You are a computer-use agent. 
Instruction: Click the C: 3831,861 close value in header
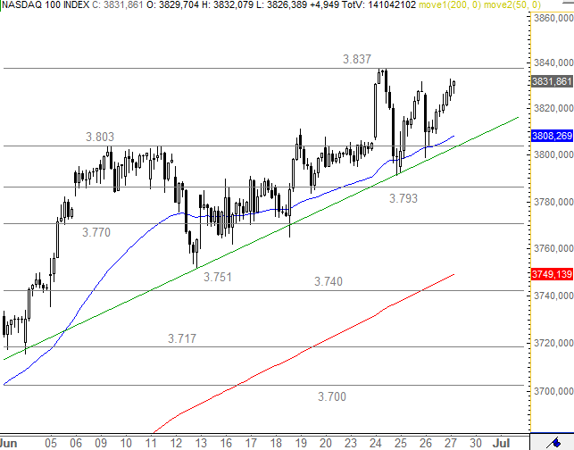[118, 4]
